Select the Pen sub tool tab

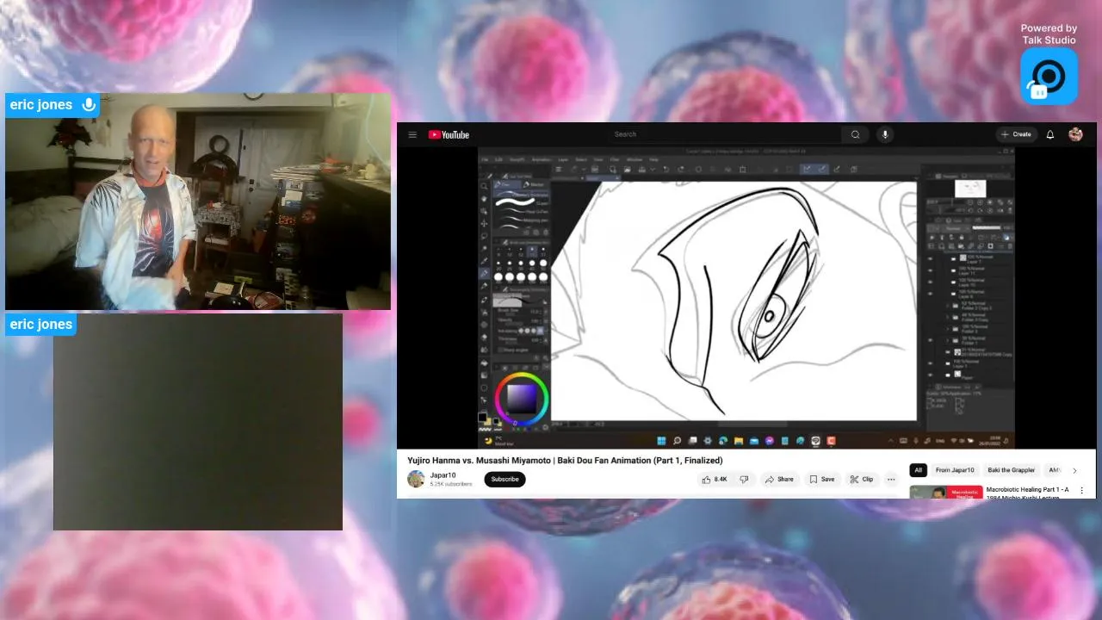pyautogui.click(x=505, y=184)
